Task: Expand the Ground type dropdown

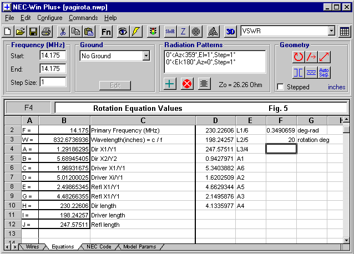Action: pos(146,55)
